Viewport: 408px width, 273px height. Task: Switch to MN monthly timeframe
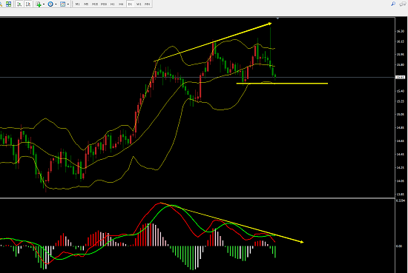coord(148,4)
